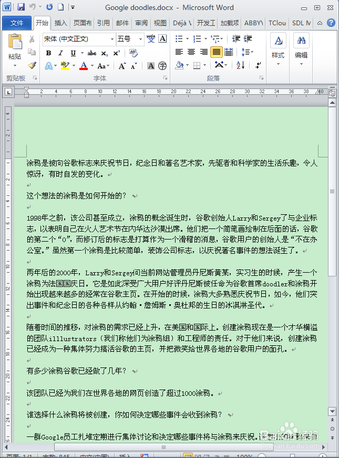
Task: Click the Shrink Font icon
Action: [134, 66]
